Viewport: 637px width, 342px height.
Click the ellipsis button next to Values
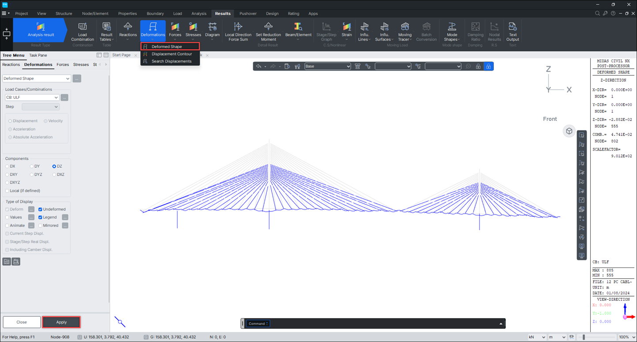pos(31,217)
